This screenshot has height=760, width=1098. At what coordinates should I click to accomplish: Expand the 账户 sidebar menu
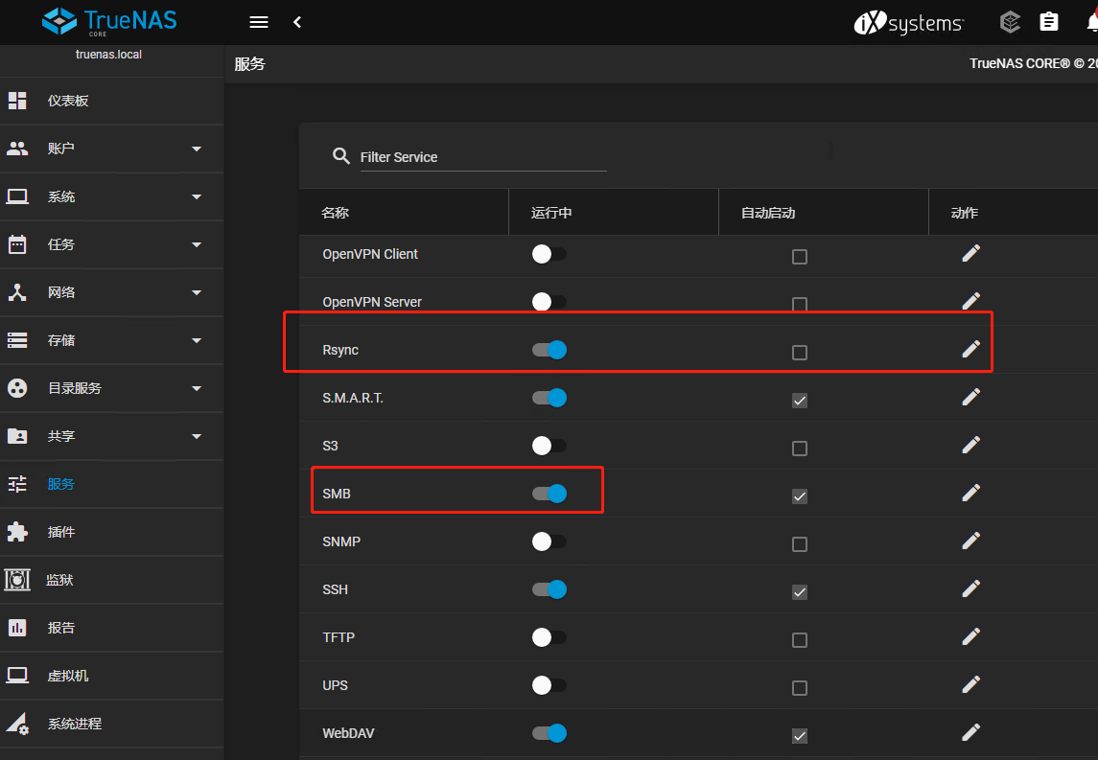[x=197, y=149]
